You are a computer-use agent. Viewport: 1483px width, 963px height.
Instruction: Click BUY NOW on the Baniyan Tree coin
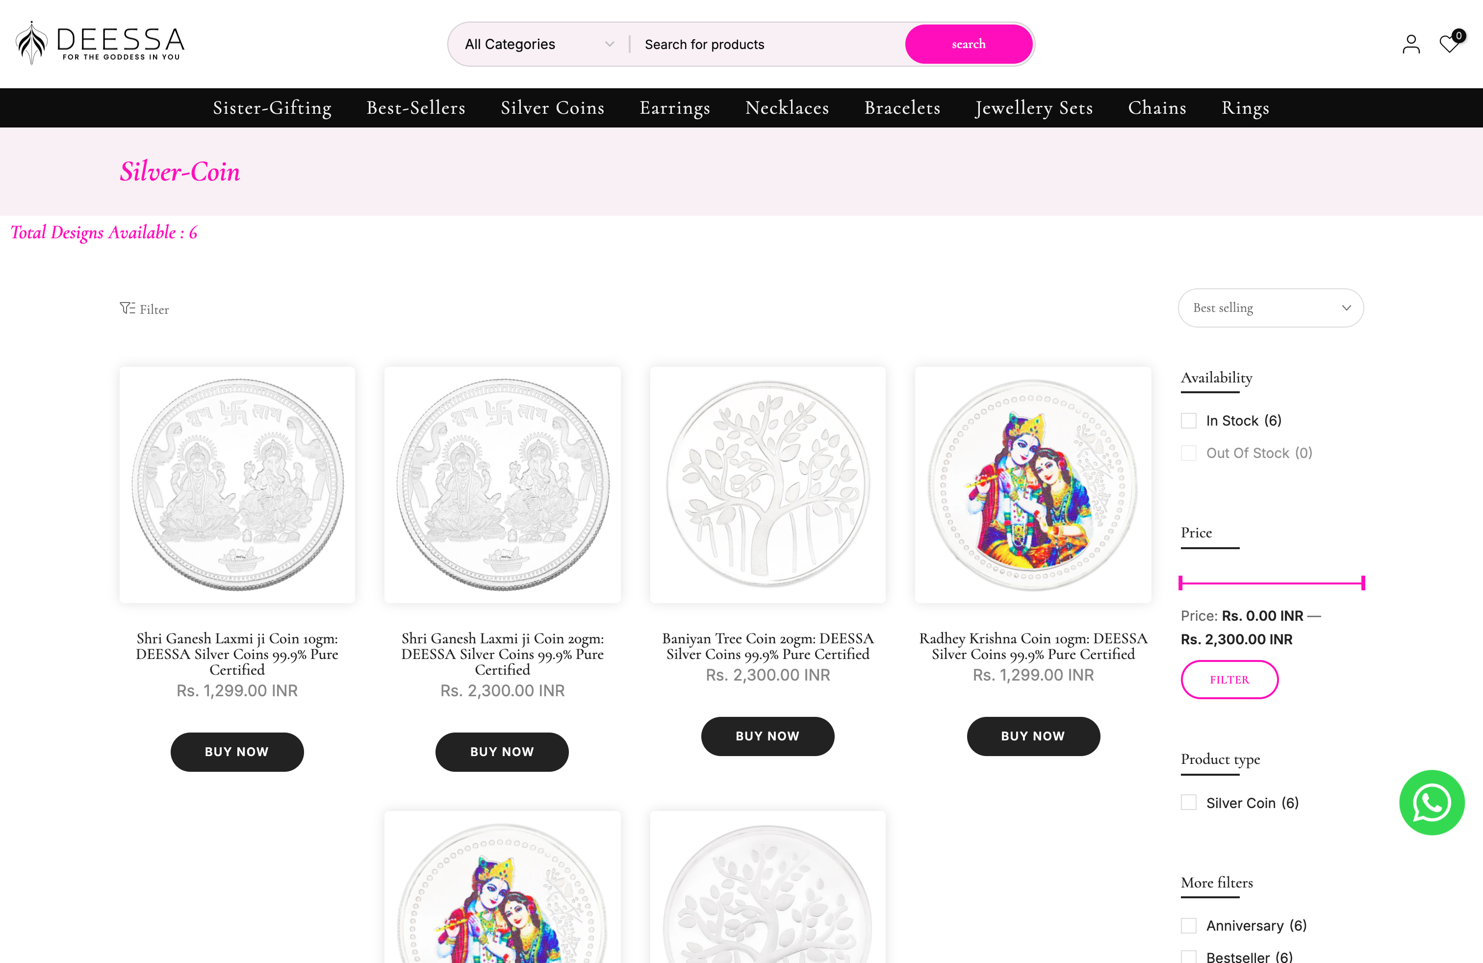click(x=767, y=735)
